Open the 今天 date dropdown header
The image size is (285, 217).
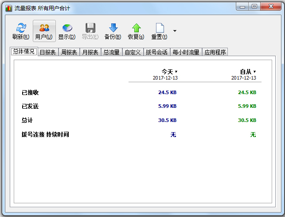tap(169, 72)
